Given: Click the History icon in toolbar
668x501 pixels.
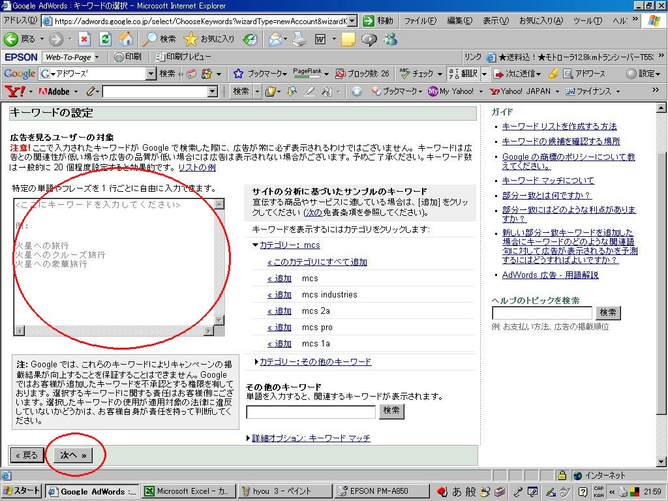Looking at the screenshot, I should click(250, 39).
